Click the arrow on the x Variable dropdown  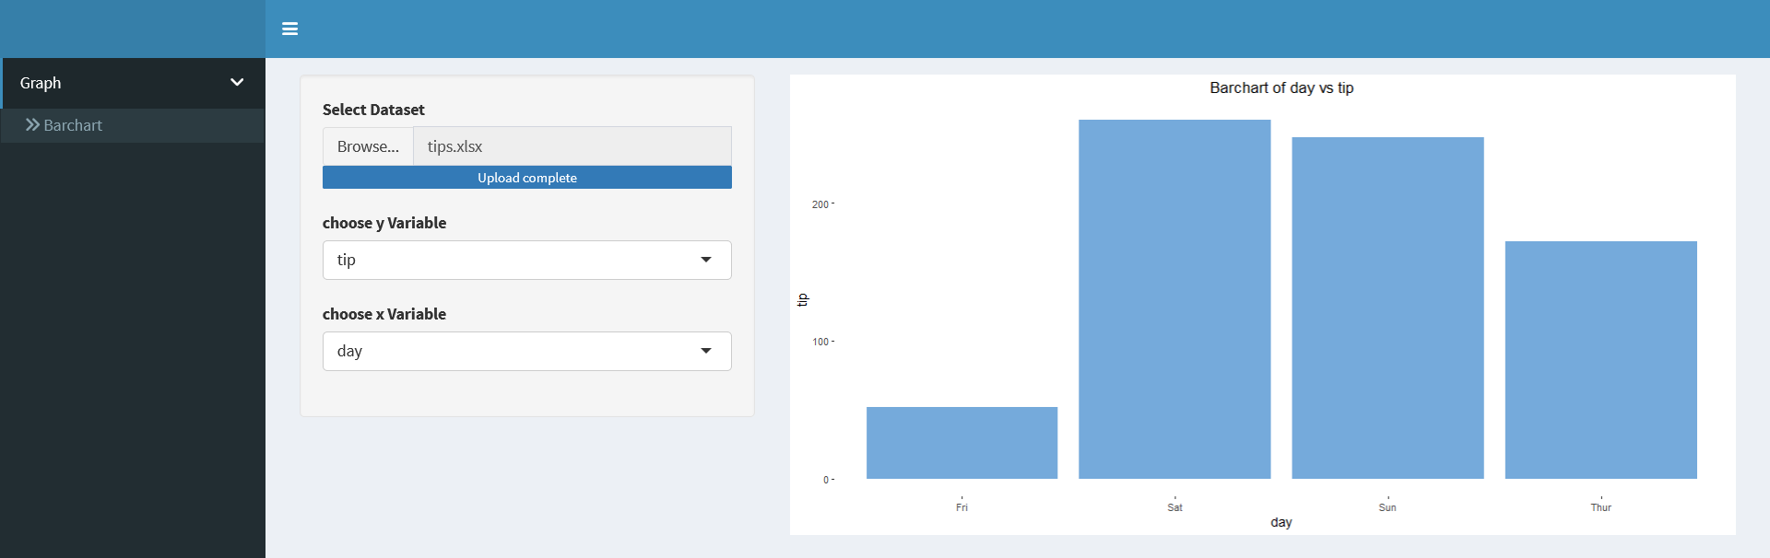tap(706, 351)
